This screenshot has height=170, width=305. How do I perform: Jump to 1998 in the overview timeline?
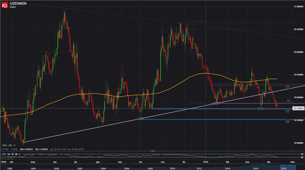pos(33,169)
